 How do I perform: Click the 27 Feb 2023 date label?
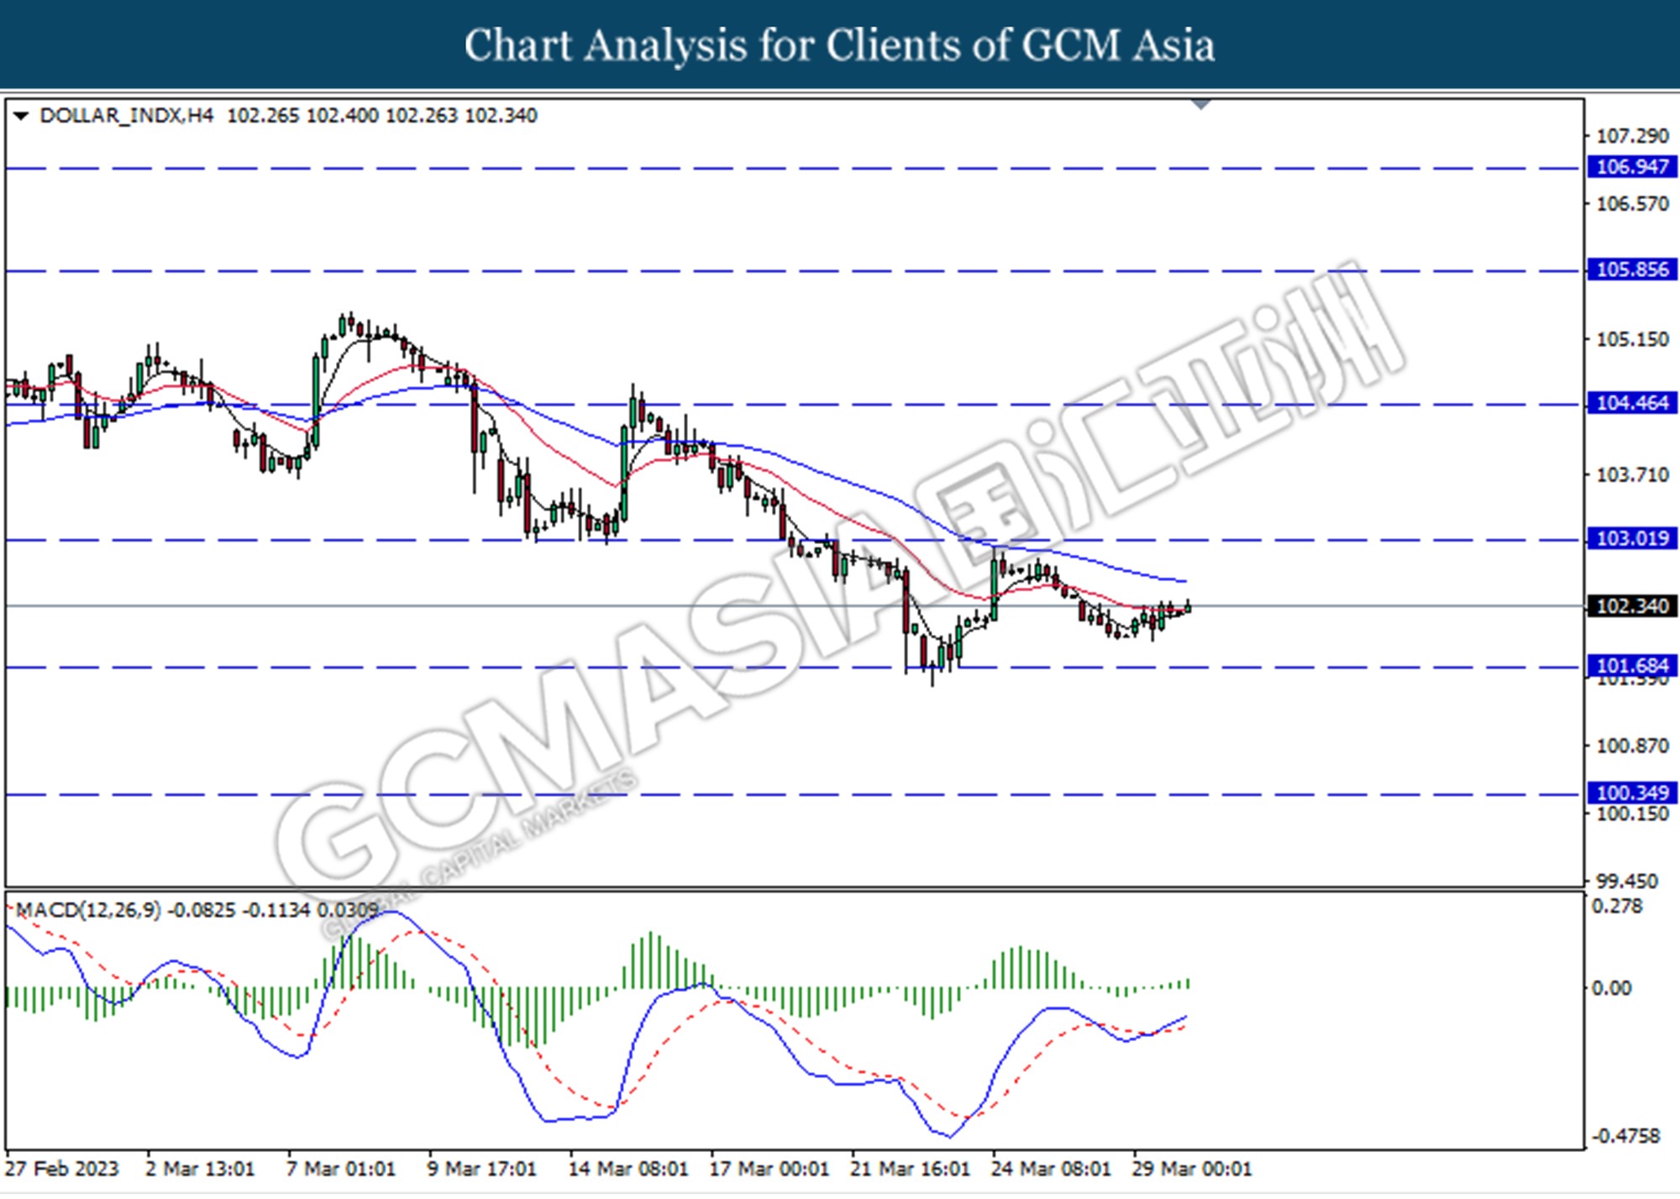(x=61, y=1169)
